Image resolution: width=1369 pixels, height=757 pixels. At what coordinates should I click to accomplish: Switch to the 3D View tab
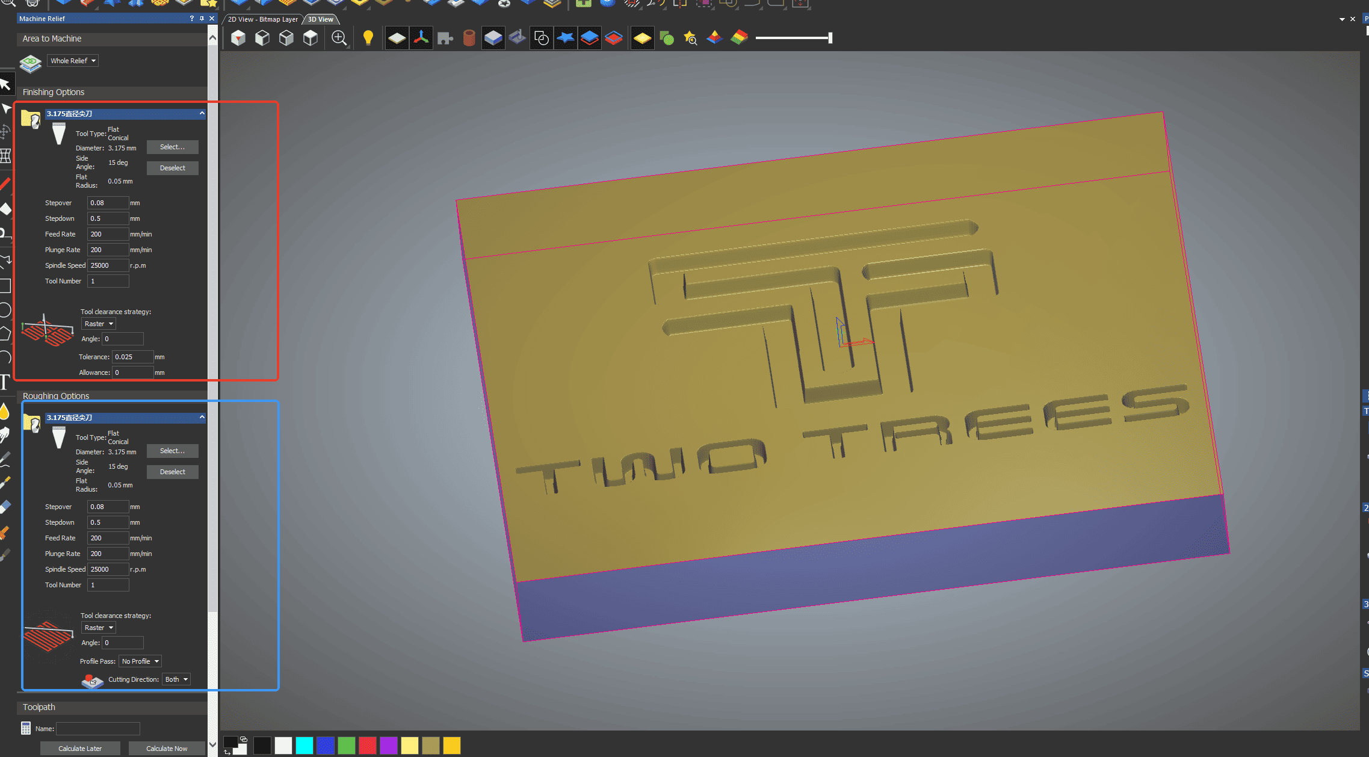point(321,19)
